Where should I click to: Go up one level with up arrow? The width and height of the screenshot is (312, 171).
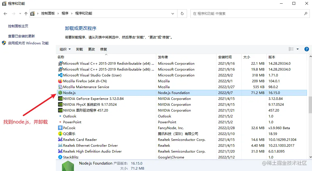coord(26,13)
